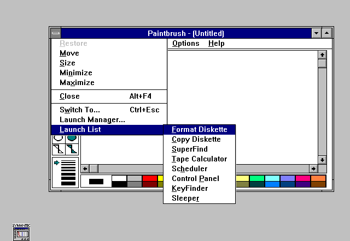350x241 pixels.
Task: Choose Move from the control menu
Action: 109,53
